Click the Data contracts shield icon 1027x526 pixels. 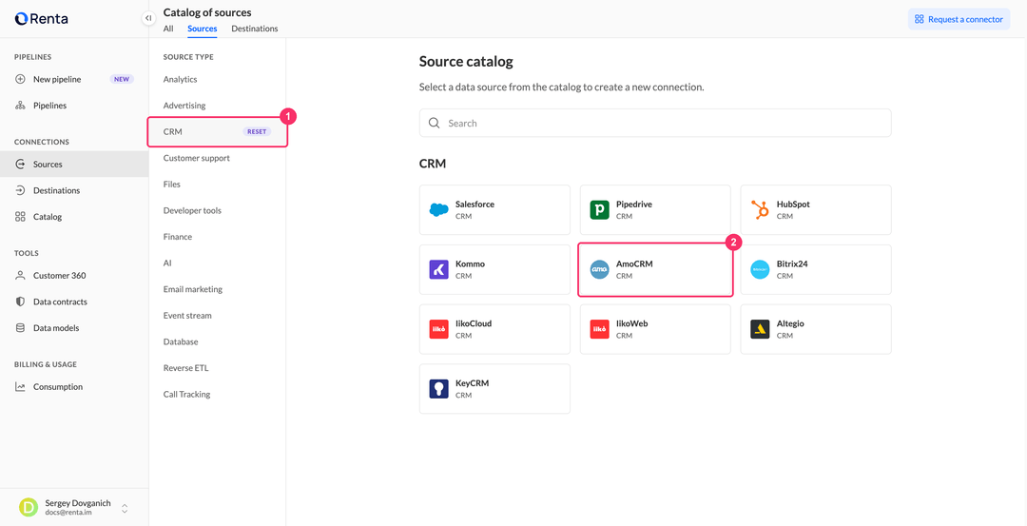click(20, 302)
